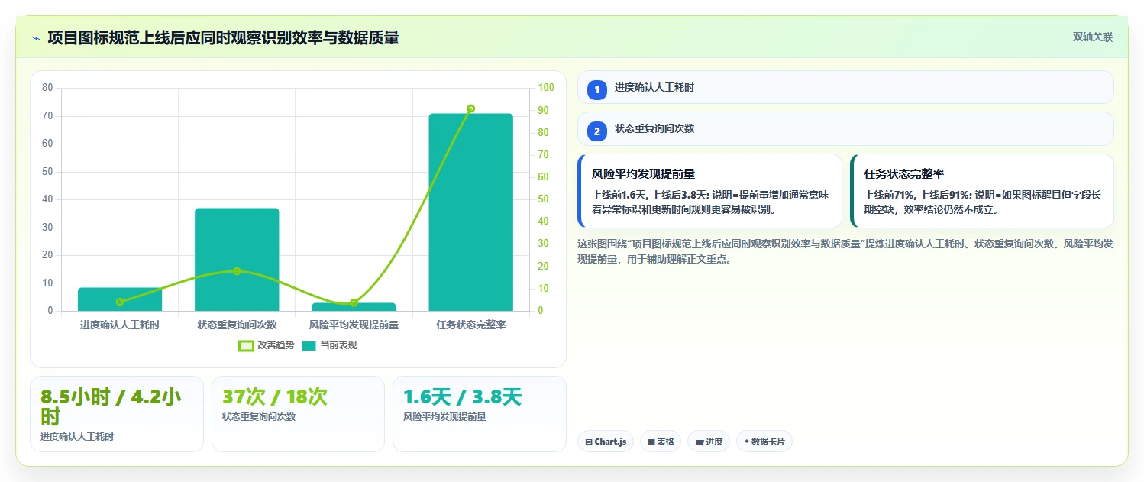This screenshot has height=482, width=1144.
Task: Click the blue number 1 badge
Action: pos(597,90)
